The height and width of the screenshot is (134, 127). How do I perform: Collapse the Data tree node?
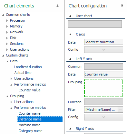click(x=7, y=61)
